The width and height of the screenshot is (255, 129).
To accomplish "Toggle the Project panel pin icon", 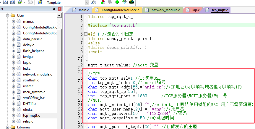I will [x=54, y=9].
